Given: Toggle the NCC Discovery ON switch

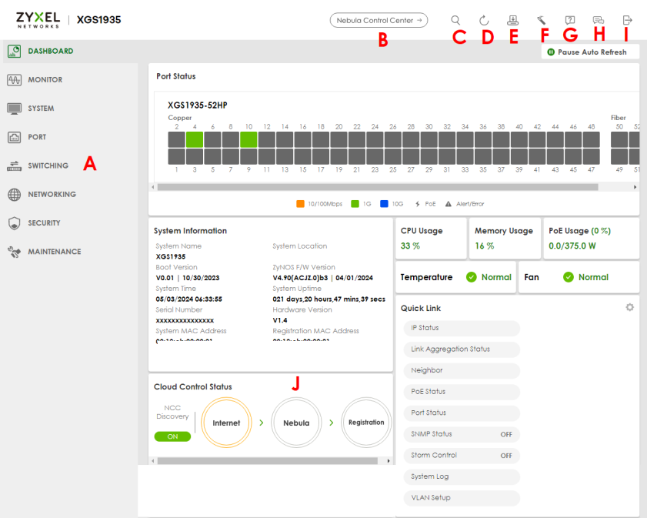Looking at the screenshot, I should click(x=172, y=436).
